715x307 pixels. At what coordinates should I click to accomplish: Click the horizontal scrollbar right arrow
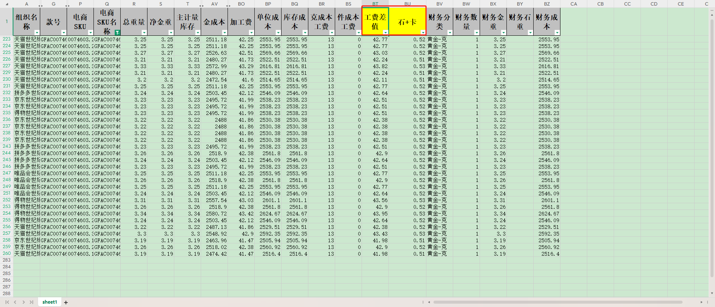pyautogui.click(x=702, y=302)
